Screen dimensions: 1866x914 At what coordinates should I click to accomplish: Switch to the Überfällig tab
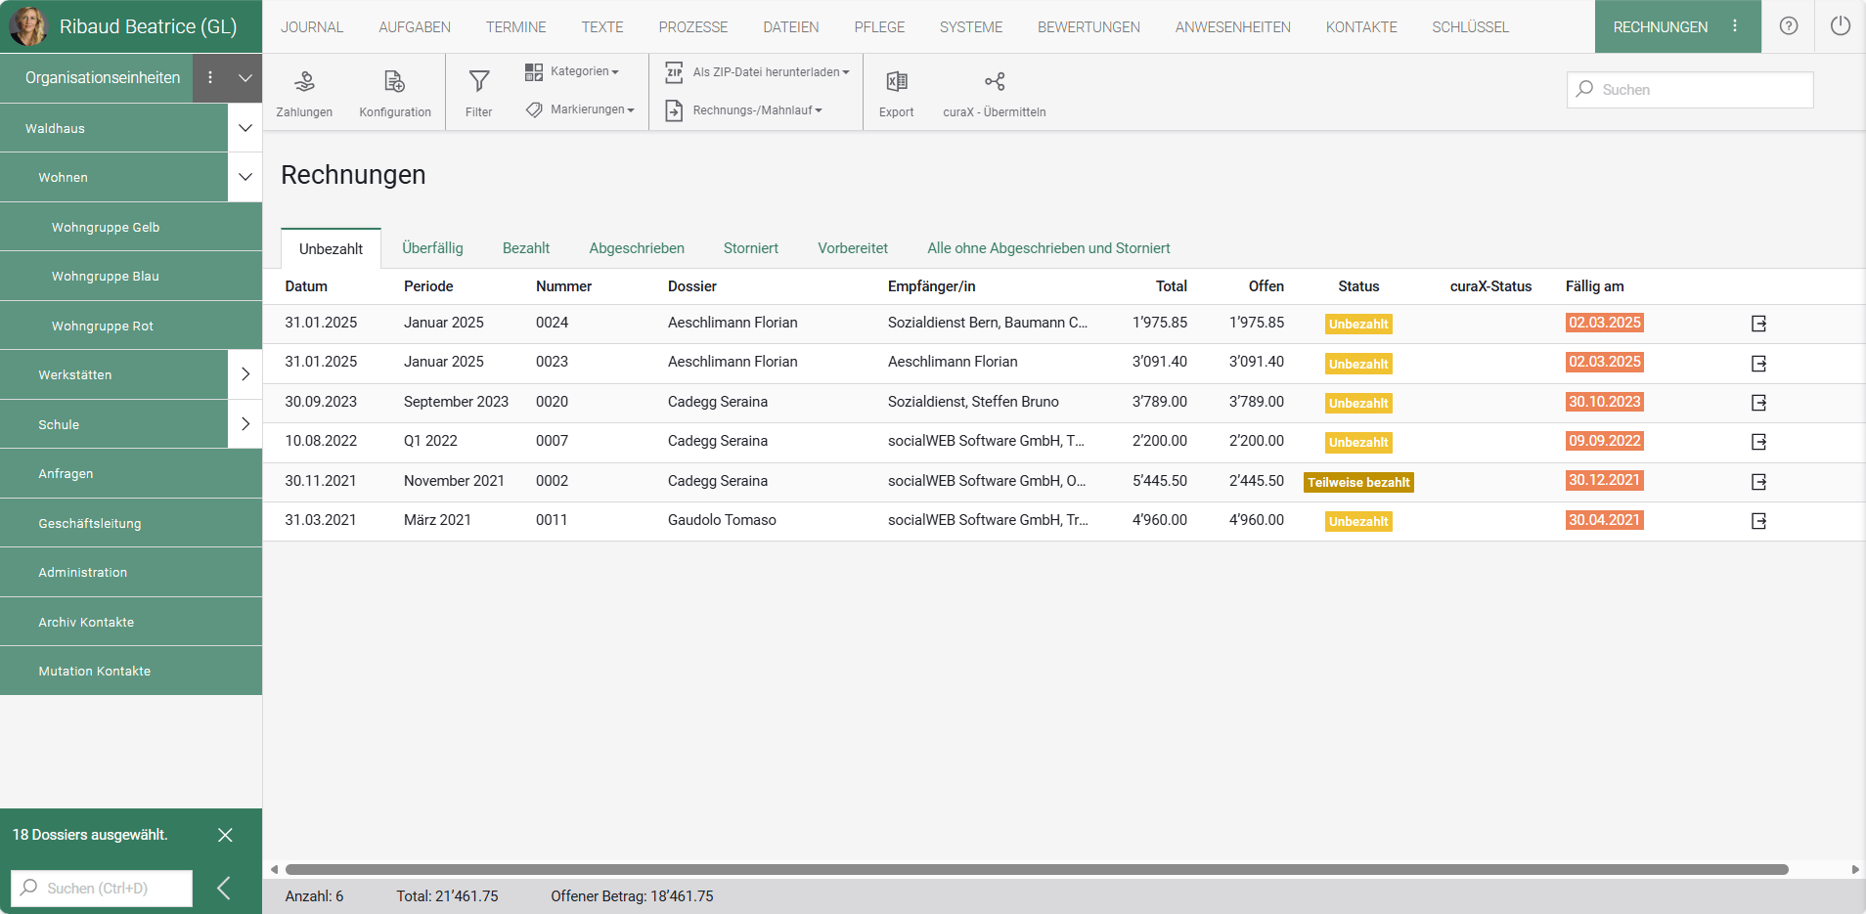[x=432, y=248]
